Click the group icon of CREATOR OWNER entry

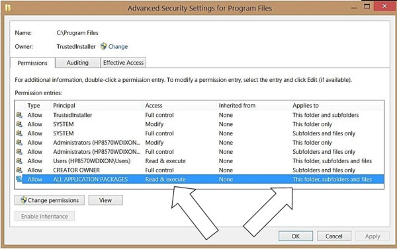pos(19,170)
